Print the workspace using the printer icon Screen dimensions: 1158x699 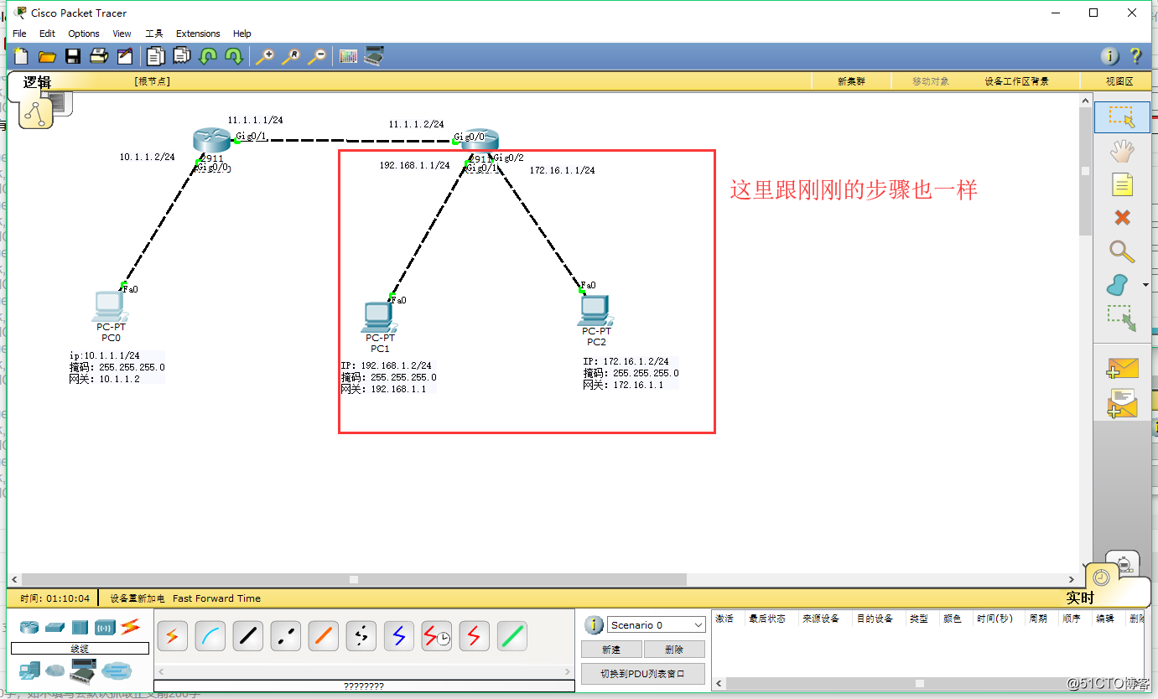click(x=99, y=57)
